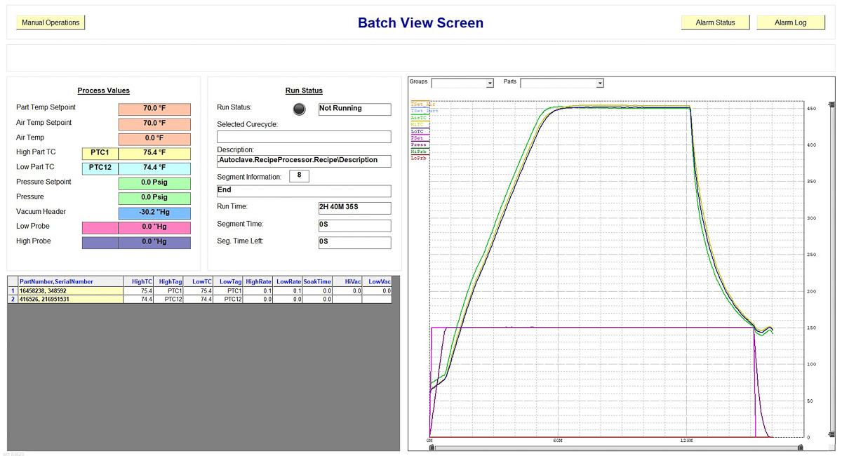This screenshot has height=456, width=842.
Task: Click the PTC12 HighTag cell in row 2
Action: pyautogui.click(x=168, y=299)
